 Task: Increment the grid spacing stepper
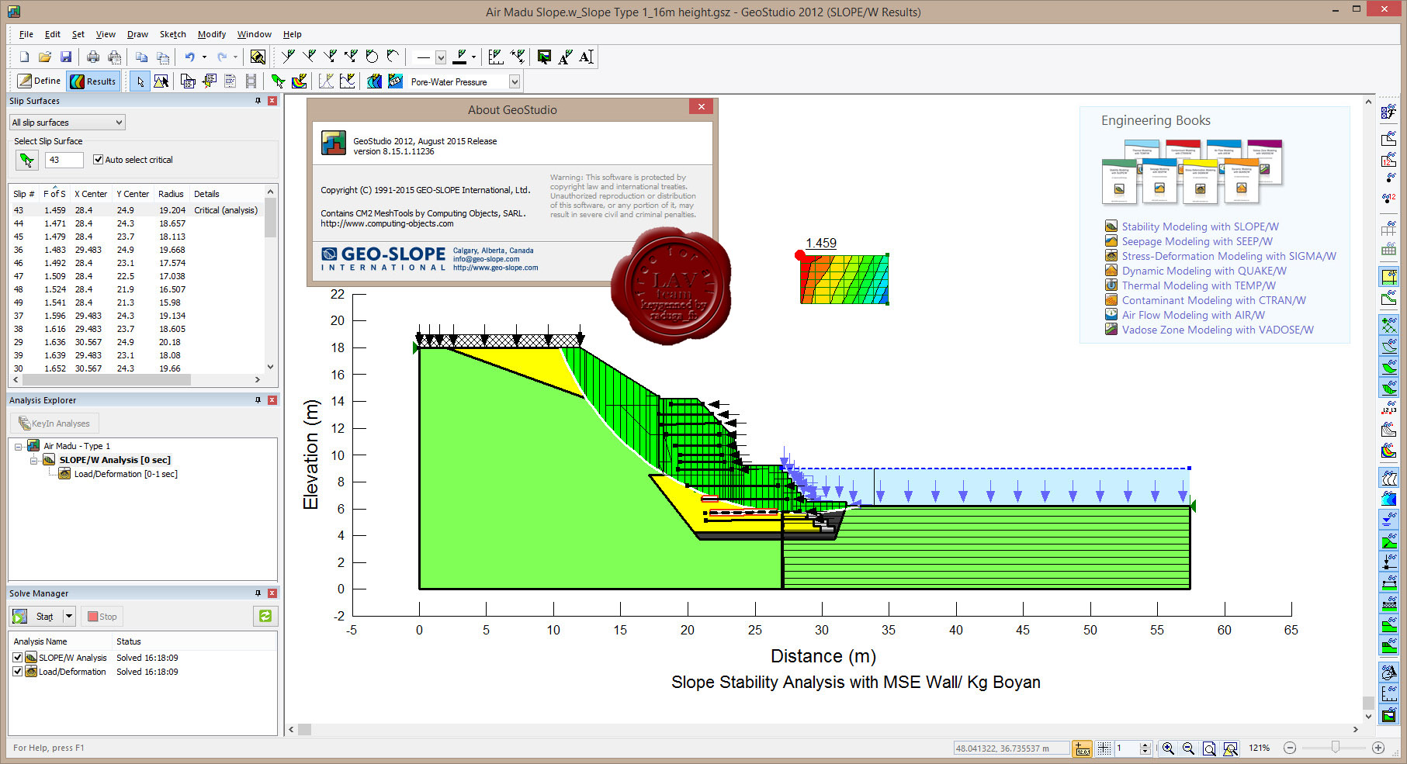[1145, 745]
